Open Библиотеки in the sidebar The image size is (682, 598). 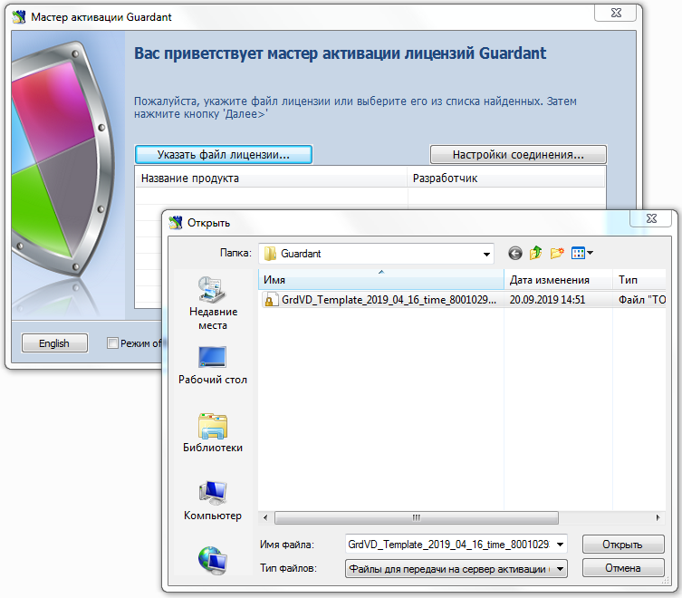[212, 433]
